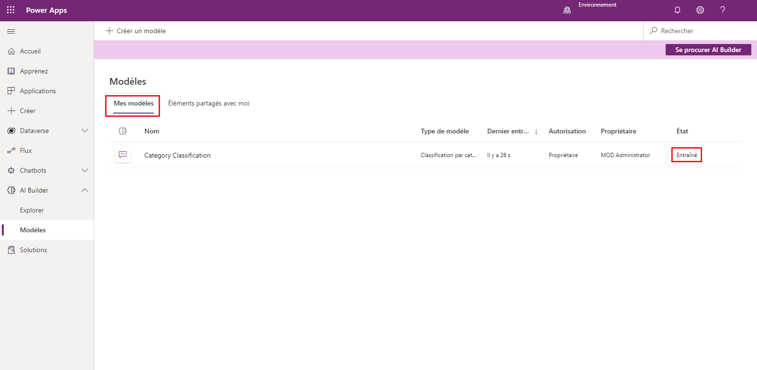Click the plus icon beside Créer un modèle
This screenshot has height=370, width=757.
pyautogui.click(x=109, y=31)
